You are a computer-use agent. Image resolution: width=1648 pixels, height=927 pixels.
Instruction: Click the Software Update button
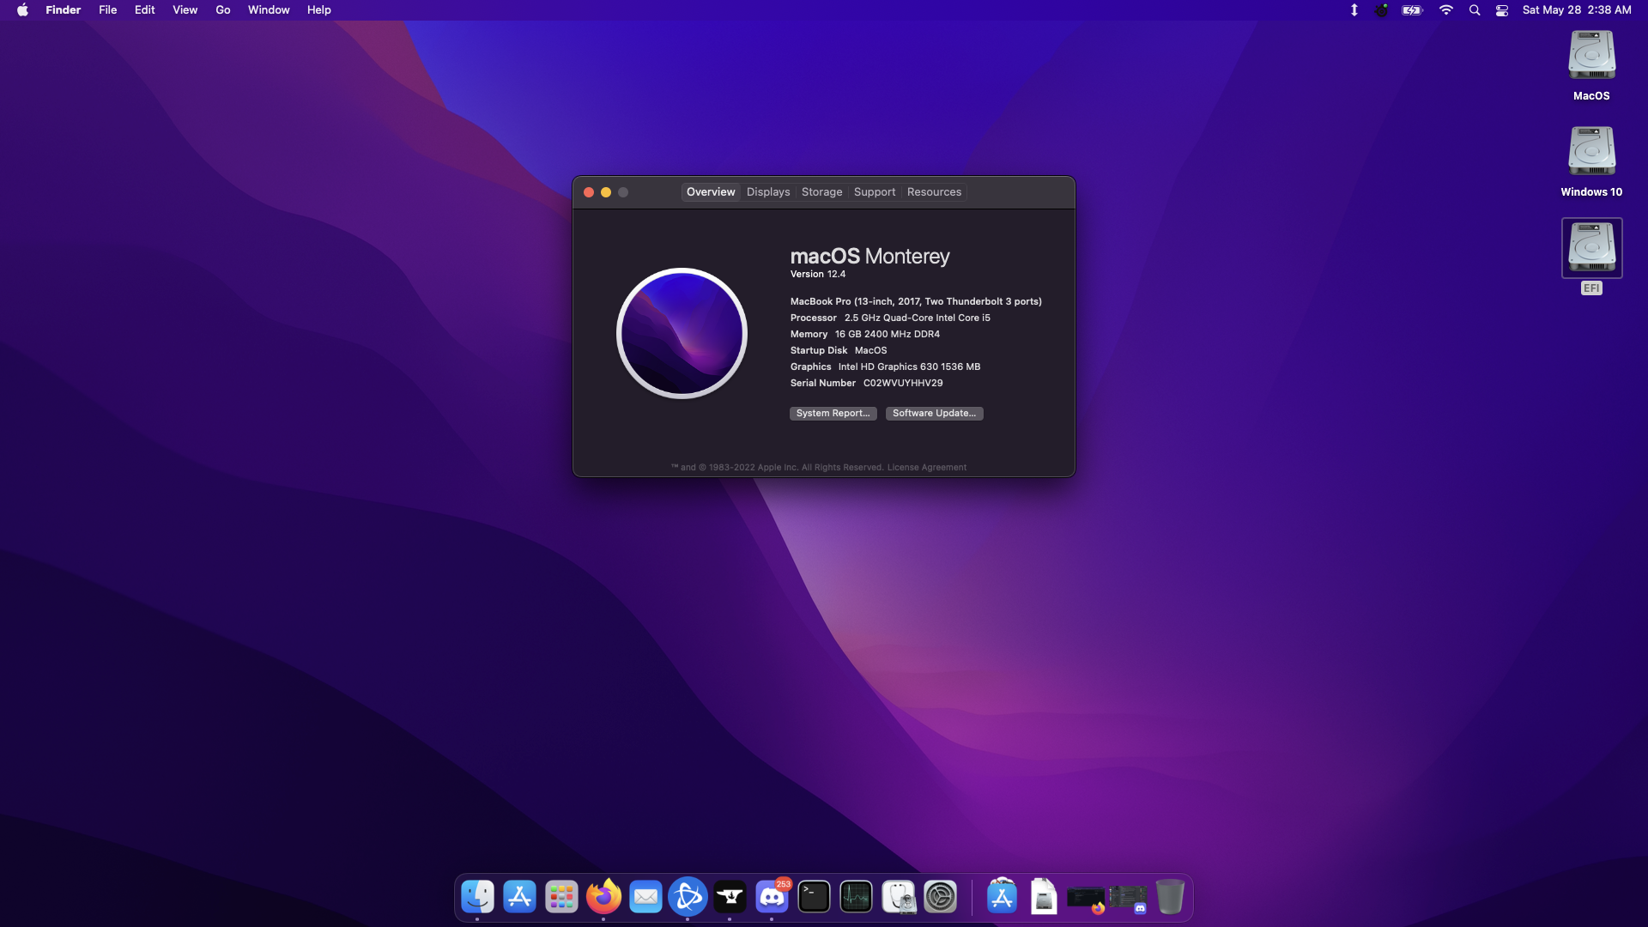[934, 414]
